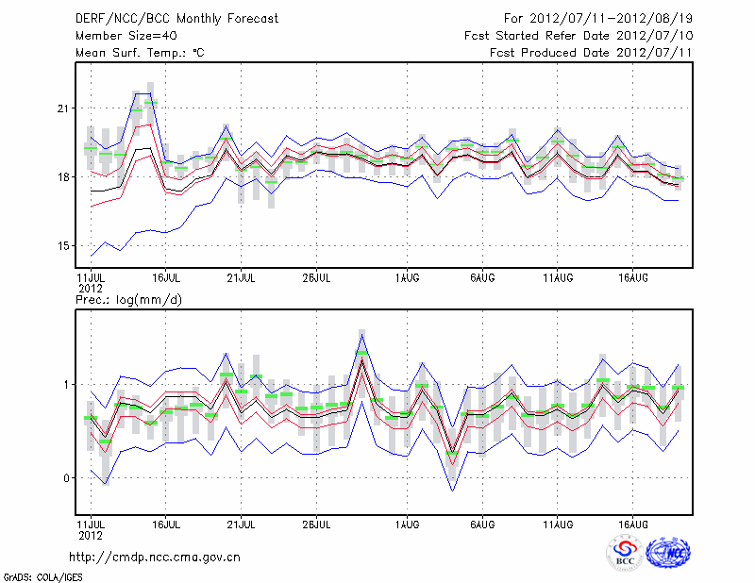Select 1AUG marker under temperature chart

[408, 278]
